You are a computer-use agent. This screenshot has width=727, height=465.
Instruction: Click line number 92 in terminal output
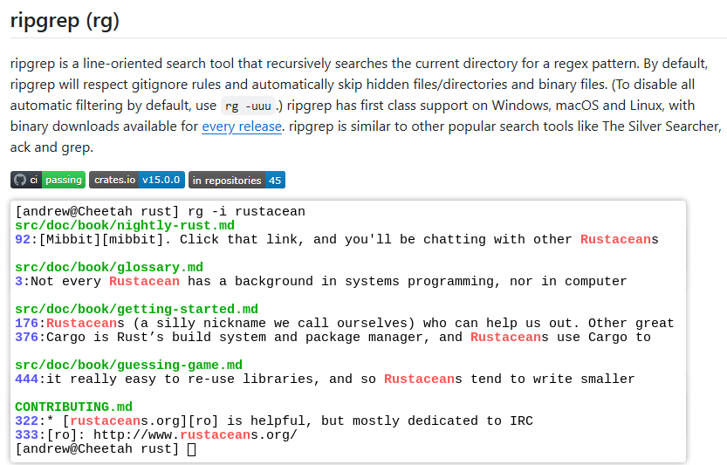click(x=23, y=239)
